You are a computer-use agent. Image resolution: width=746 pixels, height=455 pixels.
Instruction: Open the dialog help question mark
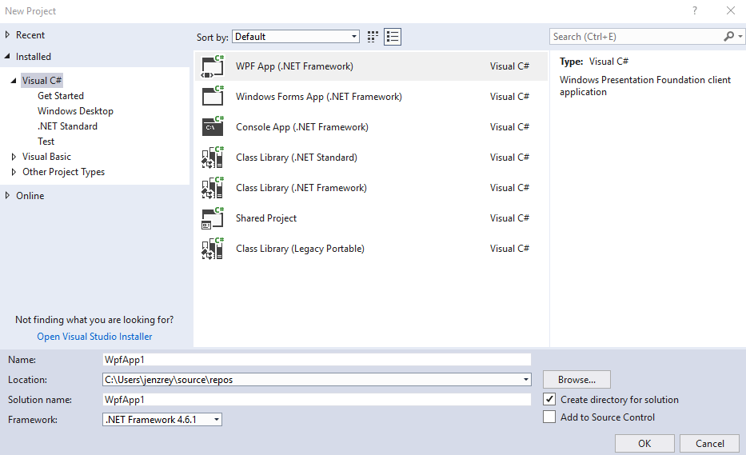(695, 10)
